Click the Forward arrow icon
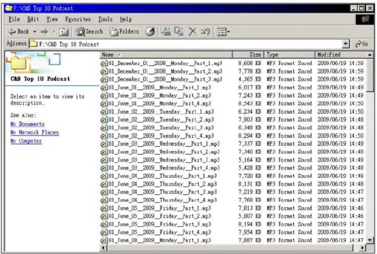 point(45,31)
